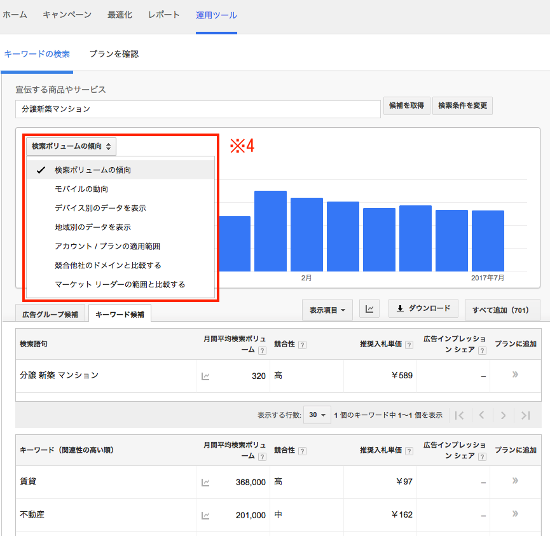Image resolution: width=550 pixels, height=536 pixels.
Task: Click 201,000 search volume value
Action: pos(251,515)
